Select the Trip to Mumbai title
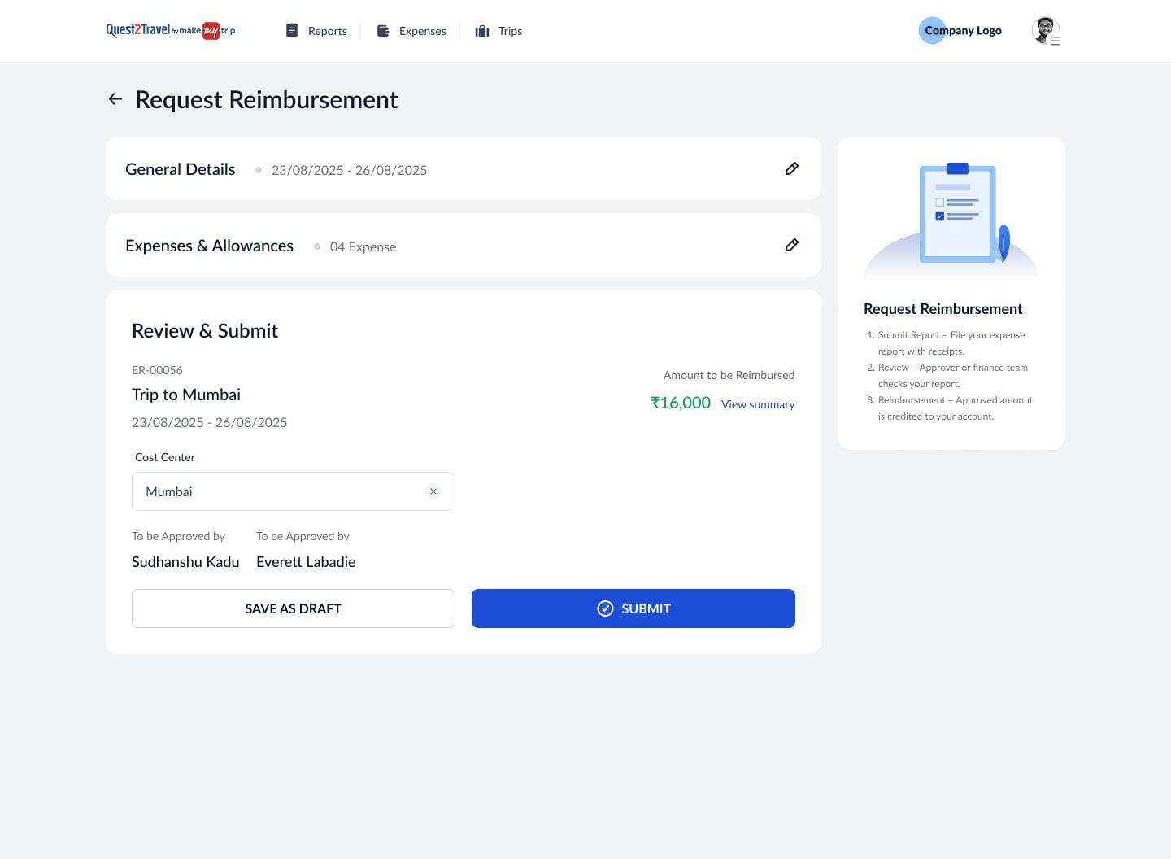 [186, 395]
